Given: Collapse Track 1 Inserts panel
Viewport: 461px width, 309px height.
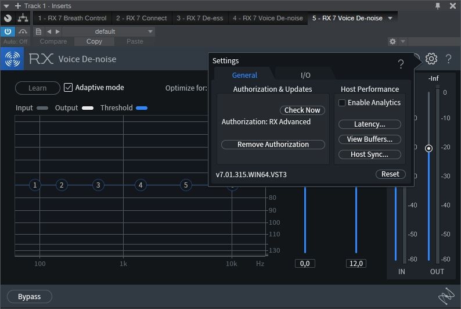Looking at the screenshot, I should (x=6, y=6).
